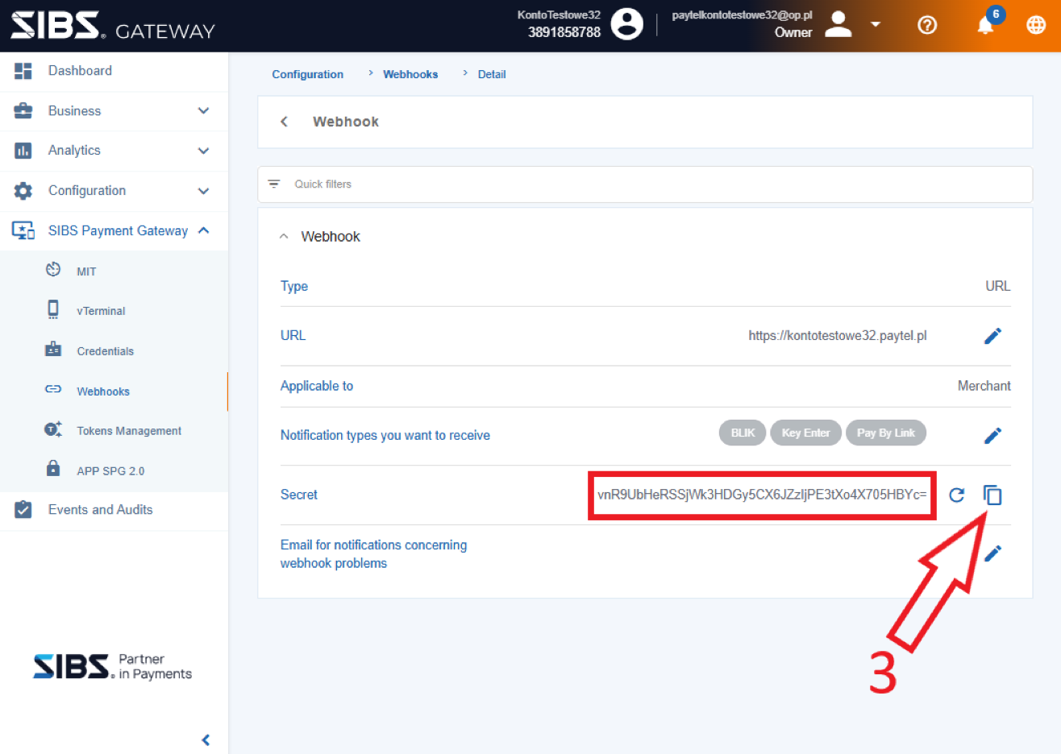The width and height of the screenshot is (1061, 754).
Task: Open Tokens Management in the sidebar
Action: (129, 431)
